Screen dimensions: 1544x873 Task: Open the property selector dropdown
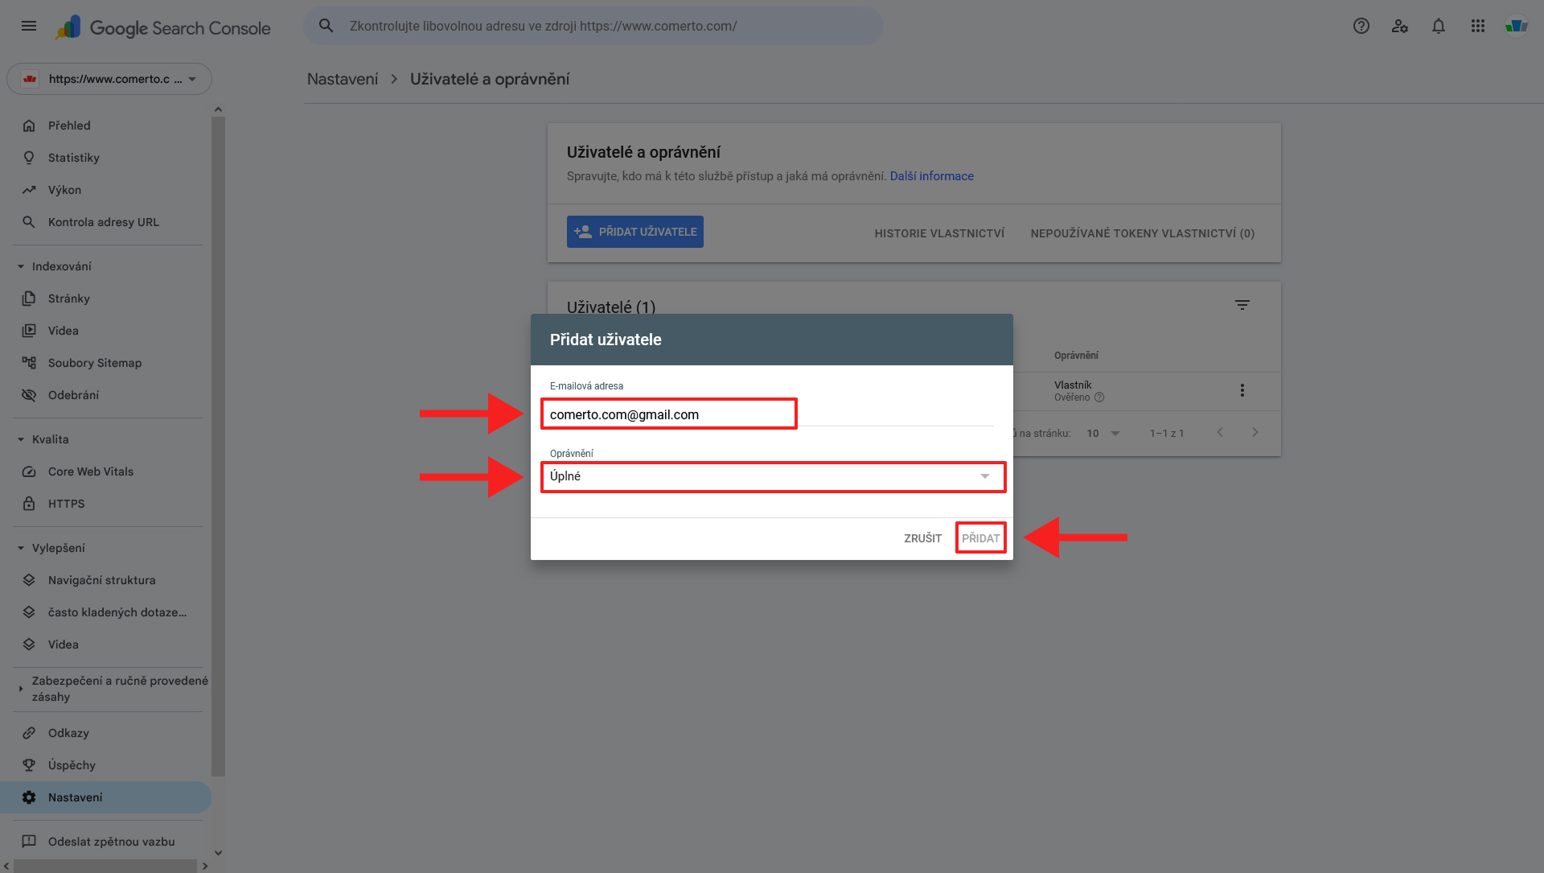pos(109,79)
